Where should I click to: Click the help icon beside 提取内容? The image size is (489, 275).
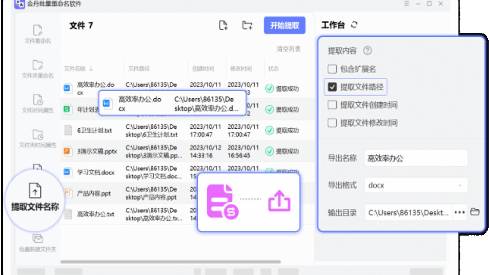click(x=367, y=51)
